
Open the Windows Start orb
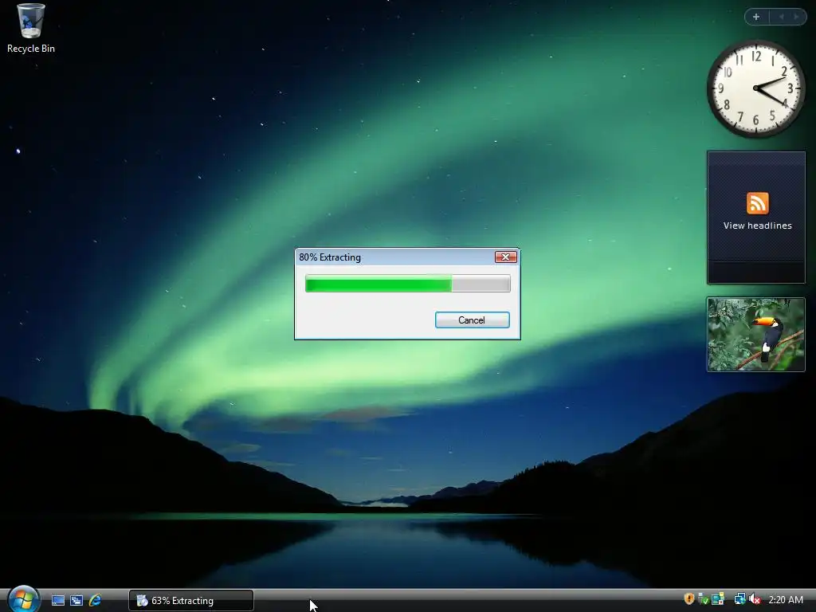23,599
